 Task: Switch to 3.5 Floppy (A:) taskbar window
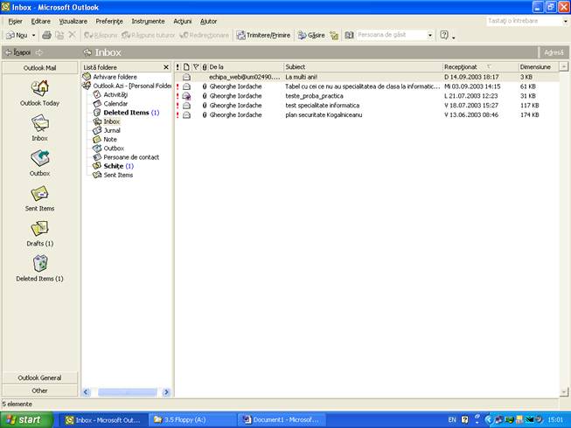pyautogui.click(x=191, y=420)
